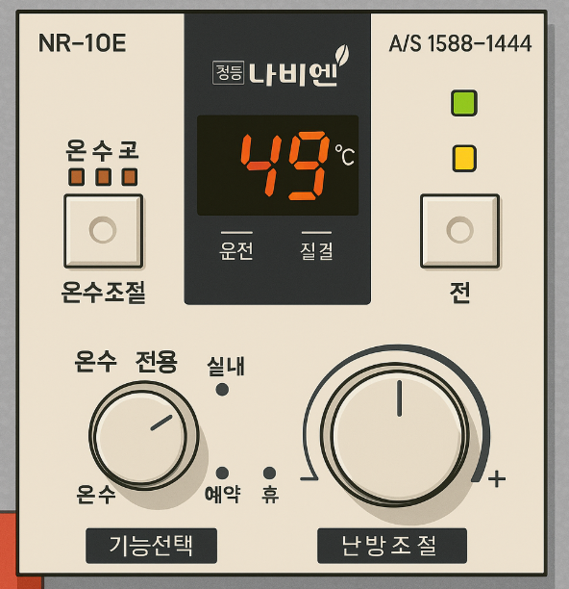The image size is (569, 589).
Task: Click the 질걸 status indicator
Action: pyautogui.click(x=316, y=245)
